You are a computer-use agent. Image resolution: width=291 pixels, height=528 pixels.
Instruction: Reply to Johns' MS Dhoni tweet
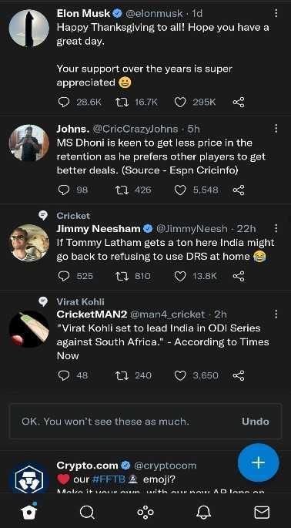click(64, 190)
